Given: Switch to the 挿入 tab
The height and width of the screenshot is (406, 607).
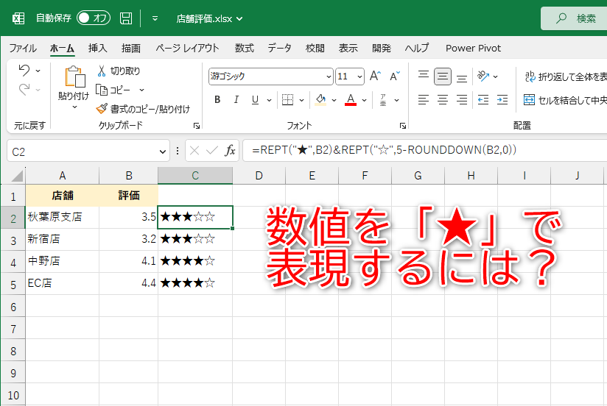Looking at the screenshot, I should 97,49.
